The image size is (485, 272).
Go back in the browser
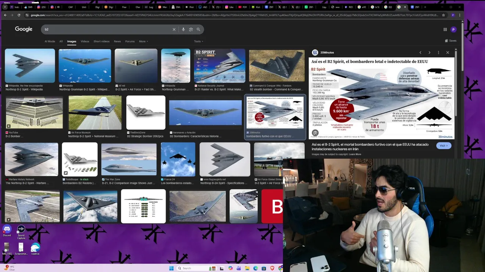pos(5,15)
